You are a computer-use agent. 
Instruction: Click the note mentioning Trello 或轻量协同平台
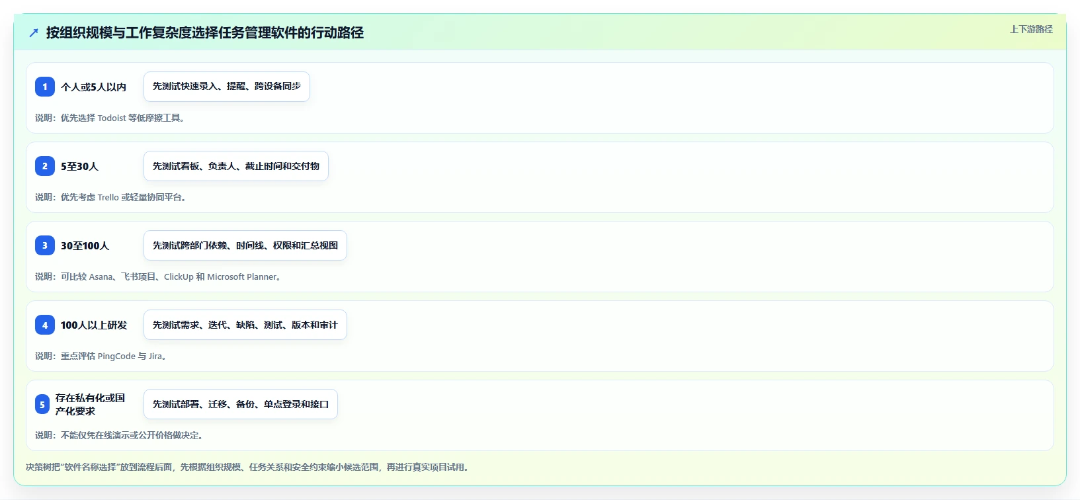click(x=112, y=197)
